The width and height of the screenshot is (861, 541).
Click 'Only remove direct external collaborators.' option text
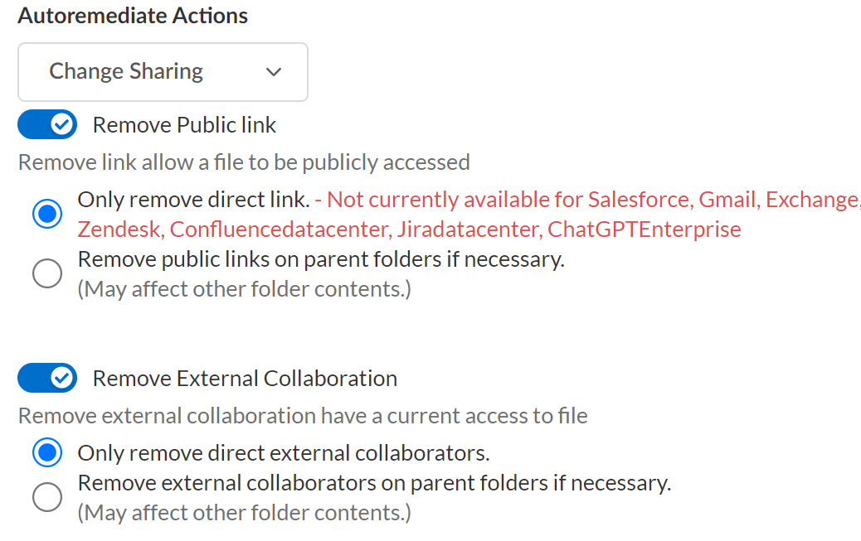(x=284, y=453)
